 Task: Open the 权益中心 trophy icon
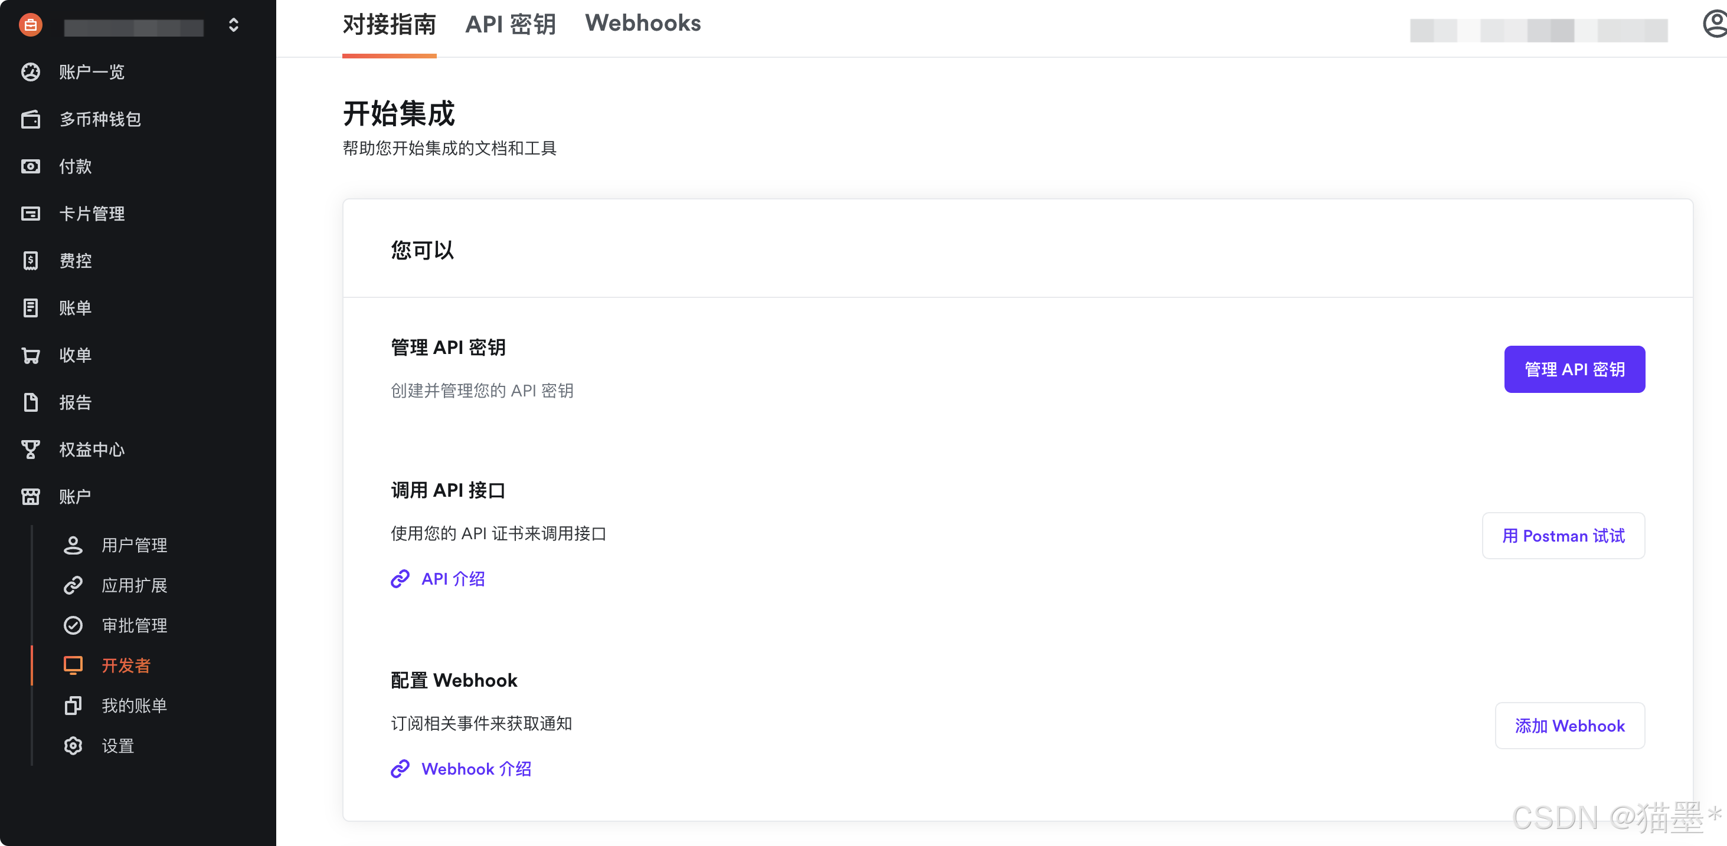click(30, 450)
